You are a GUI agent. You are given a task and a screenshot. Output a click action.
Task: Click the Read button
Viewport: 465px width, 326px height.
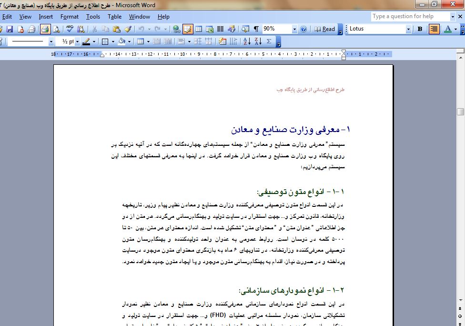coord(325,29)
